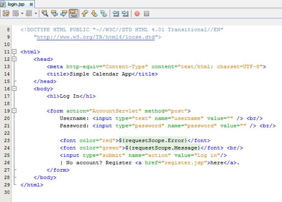The height and width of the screenshot is (202, 282).
Task: Click the ${requestScope.Message} expression
Action: point(163,148)
